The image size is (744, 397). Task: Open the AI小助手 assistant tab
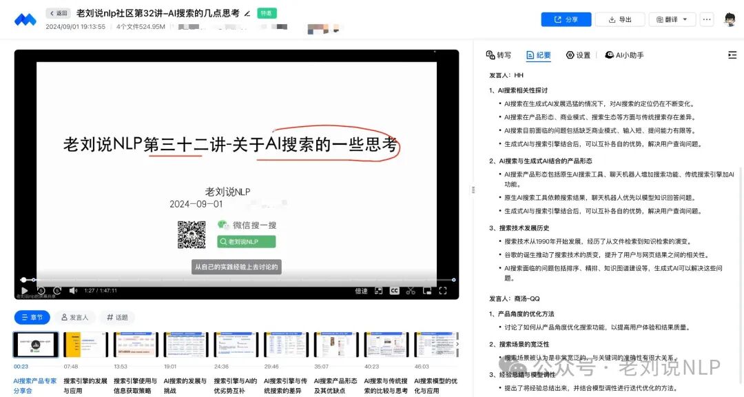624,55
